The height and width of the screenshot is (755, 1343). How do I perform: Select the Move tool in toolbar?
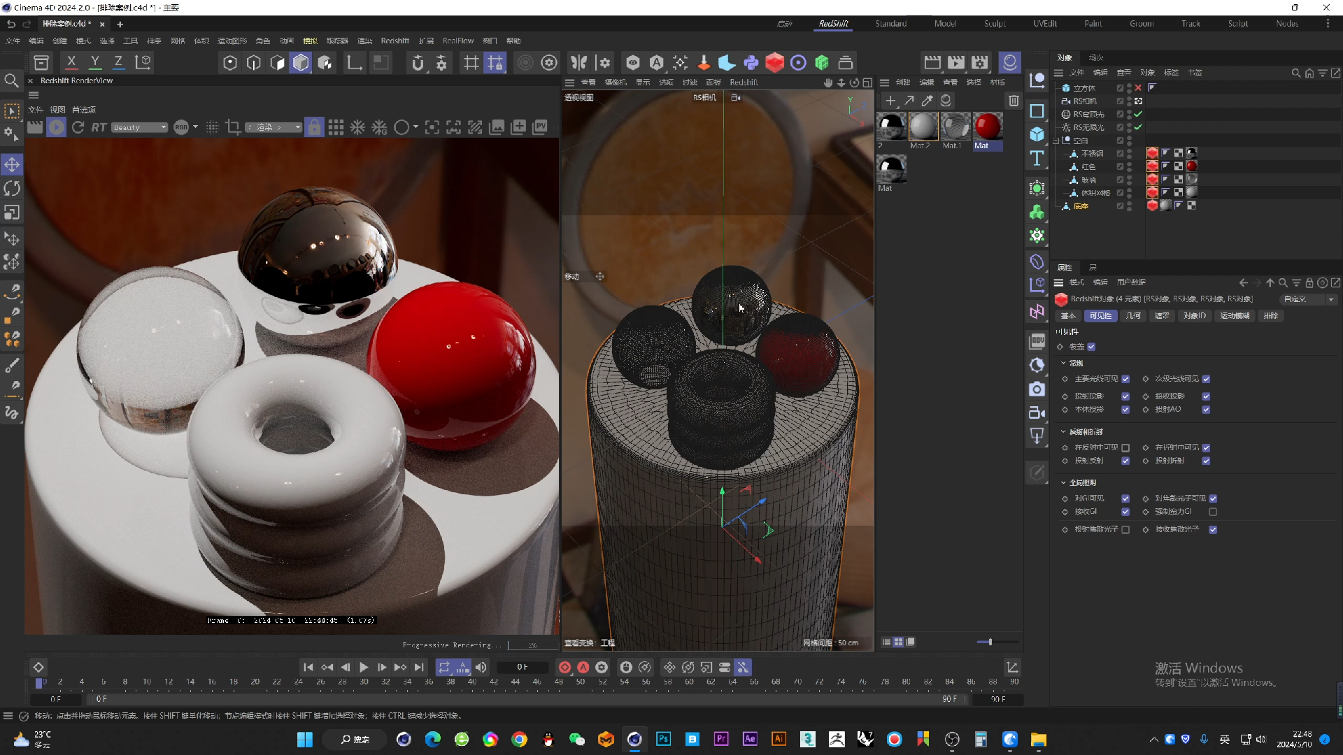12,164
